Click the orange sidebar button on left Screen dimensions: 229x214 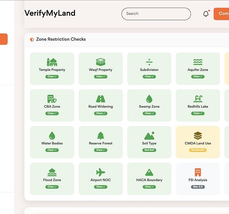[x=4, y=39]
